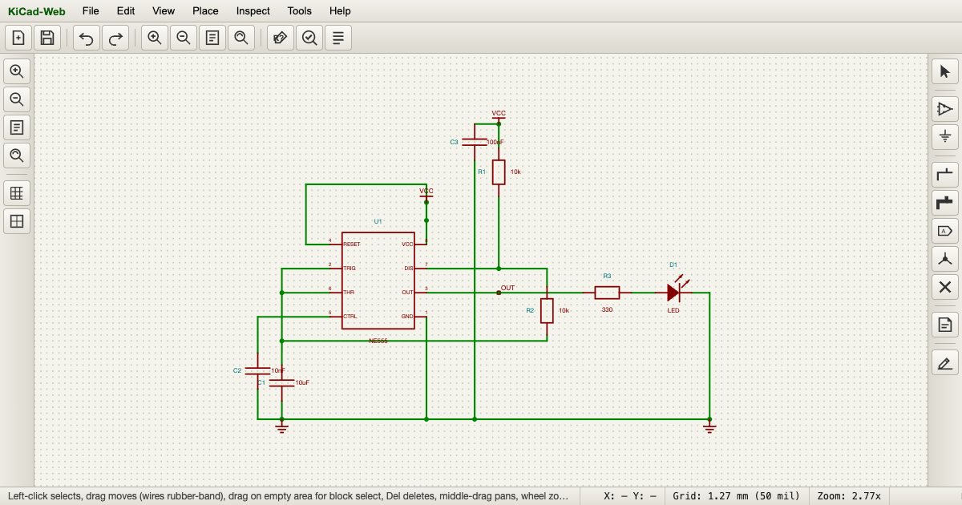The image size is (962, 505).
Task: Select the VCC power symbol above R1
Action: pos(499,116)
